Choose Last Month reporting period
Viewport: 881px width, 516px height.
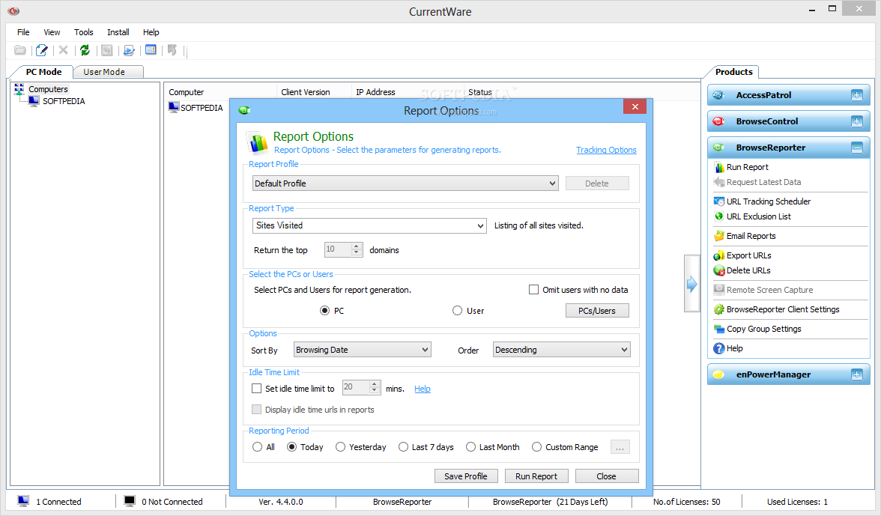coord(470,447)
